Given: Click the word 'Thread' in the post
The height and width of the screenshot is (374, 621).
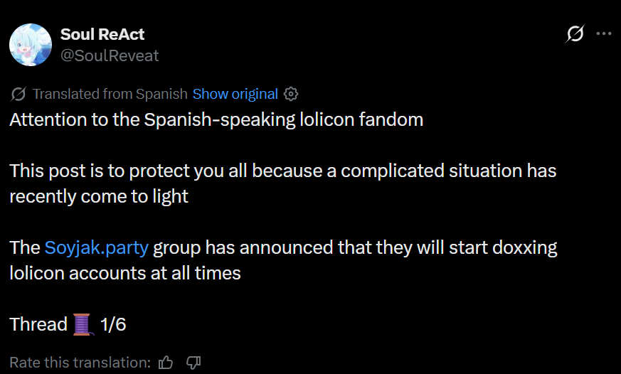Looking at the screenshot, I should (38, 325).
